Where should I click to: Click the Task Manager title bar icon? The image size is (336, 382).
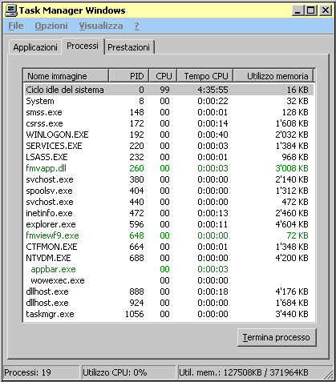coord(11,10)
